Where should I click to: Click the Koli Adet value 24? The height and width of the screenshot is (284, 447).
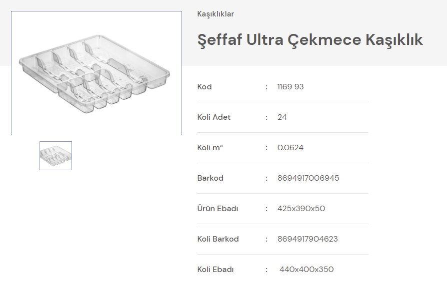[282, 117]
